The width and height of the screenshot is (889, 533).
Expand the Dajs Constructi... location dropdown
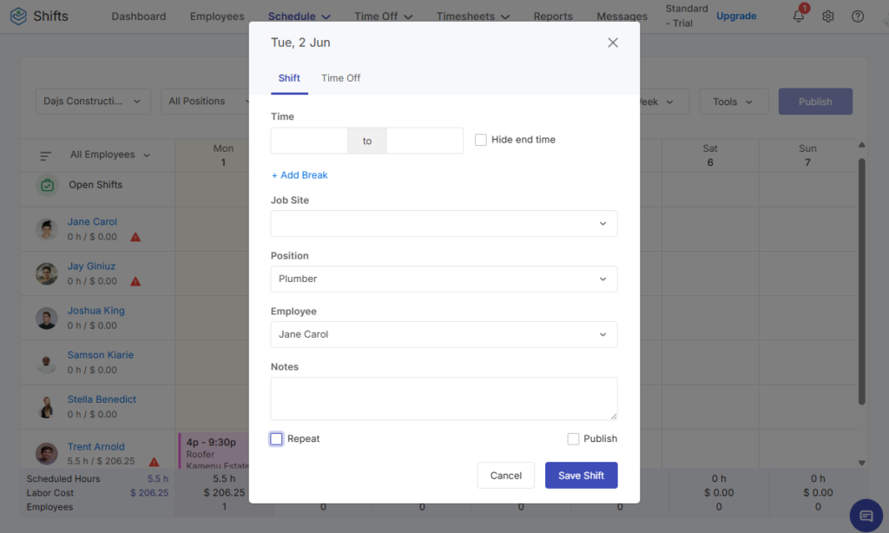point(93,102)
